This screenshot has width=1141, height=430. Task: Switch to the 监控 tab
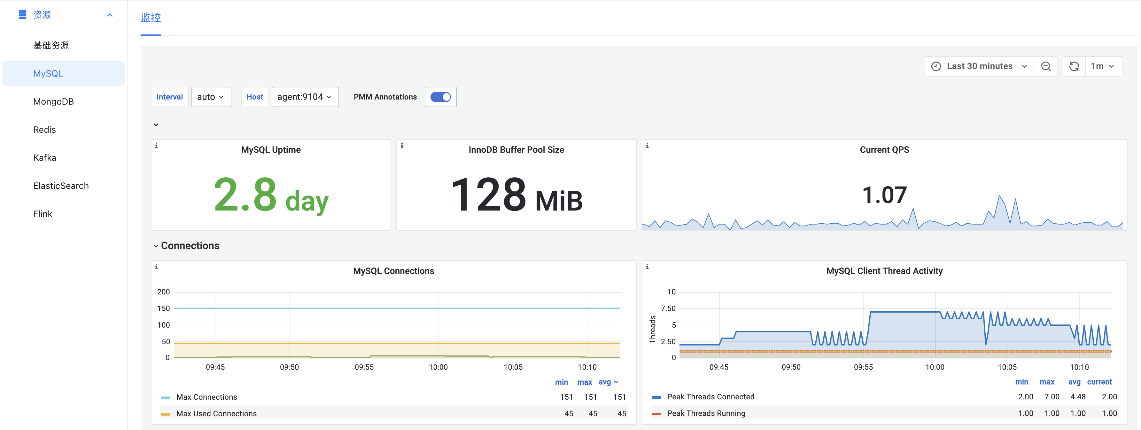click(x=151, y=18)
